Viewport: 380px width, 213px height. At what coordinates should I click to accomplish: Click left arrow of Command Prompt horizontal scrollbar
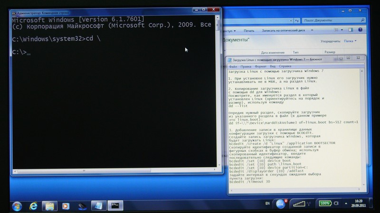(15, 171)
